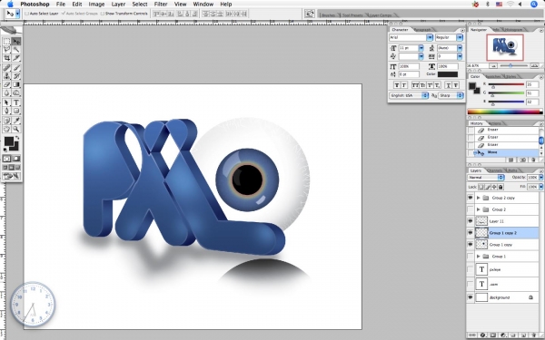Select the Brush tool

pyautogui.click(x=16, y=68)
